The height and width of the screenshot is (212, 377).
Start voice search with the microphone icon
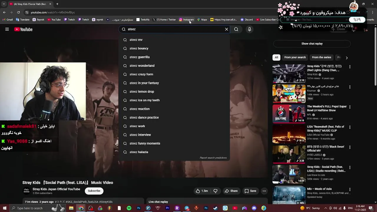[x=249, y=29]
